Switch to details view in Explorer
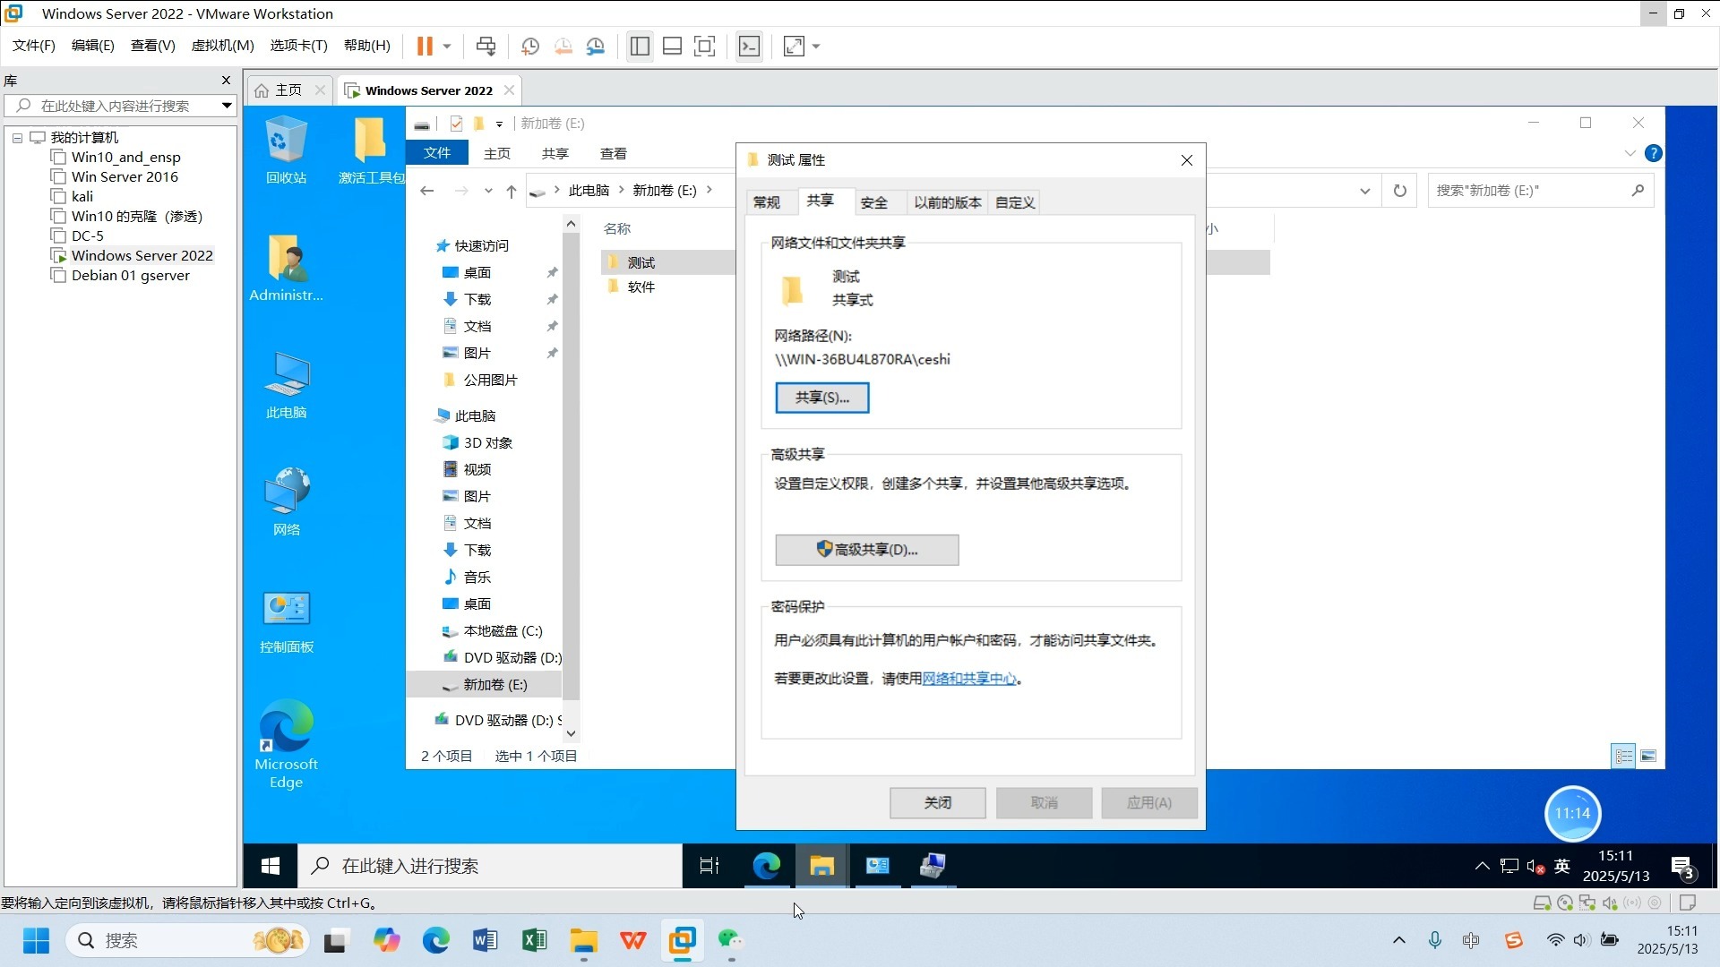Viewport: 1720px width, 967px height. coord(1624,757)
